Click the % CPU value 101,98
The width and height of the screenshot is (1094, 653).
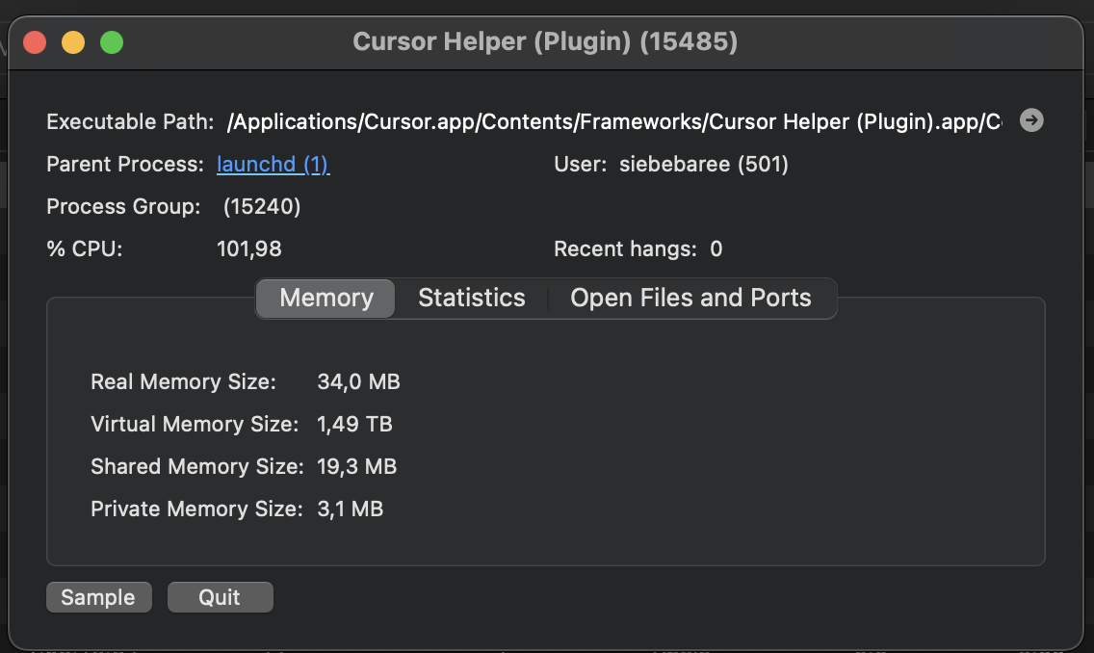click(248, 248)
